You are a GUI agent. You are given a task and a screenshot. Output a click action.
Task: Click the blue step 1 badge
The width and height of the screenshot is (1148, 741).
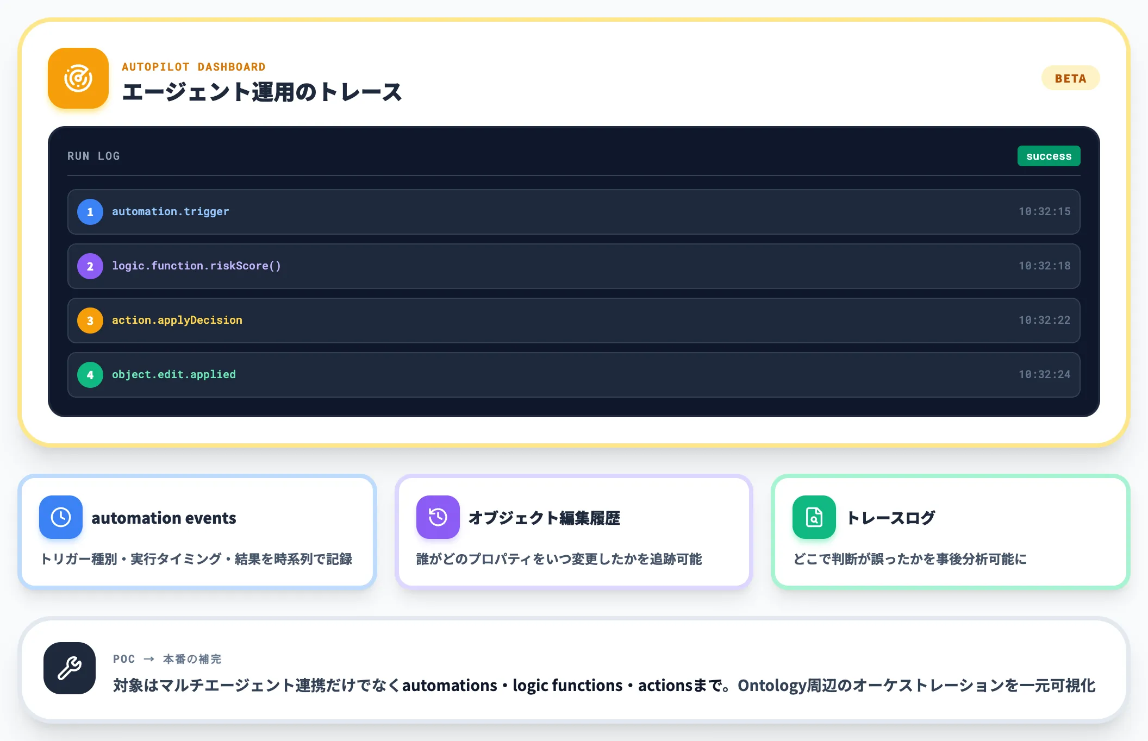pyautogui.click(x=90, y=212)
